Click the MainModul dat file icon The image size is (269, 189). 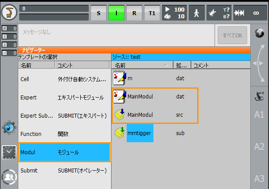point(120,96)
